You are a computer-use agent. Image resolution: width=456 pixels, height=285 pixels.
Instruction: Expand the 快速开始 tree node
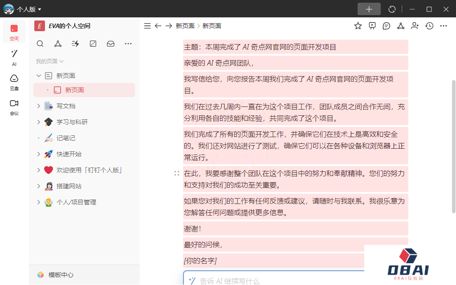[39, 154]
